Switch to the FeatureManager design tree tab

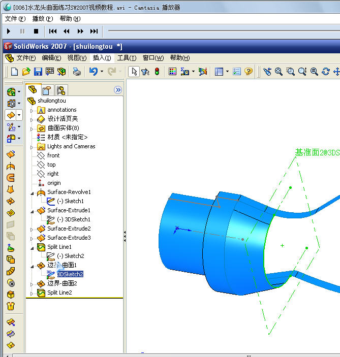(33, 90)
